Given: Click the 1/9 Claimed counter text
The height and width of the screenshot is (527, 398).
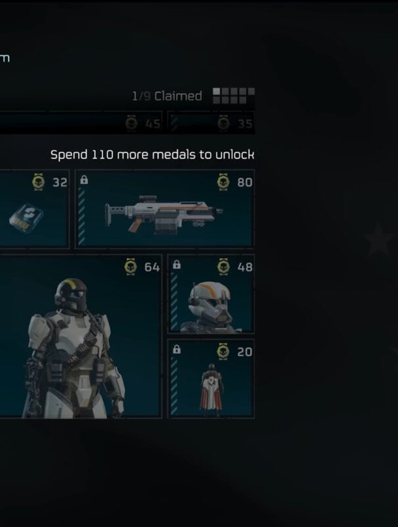Looking at the screenshot, I should tap(167, 96).
